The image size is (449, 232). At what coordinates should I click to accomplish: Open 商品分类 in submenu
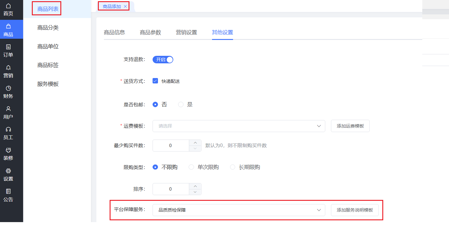point(48,28)
